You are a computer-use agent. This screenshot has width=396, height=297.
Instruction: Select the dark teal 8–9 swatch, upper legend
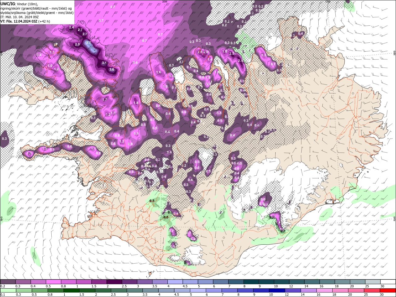pyautogui.click(x=251, y=282)
